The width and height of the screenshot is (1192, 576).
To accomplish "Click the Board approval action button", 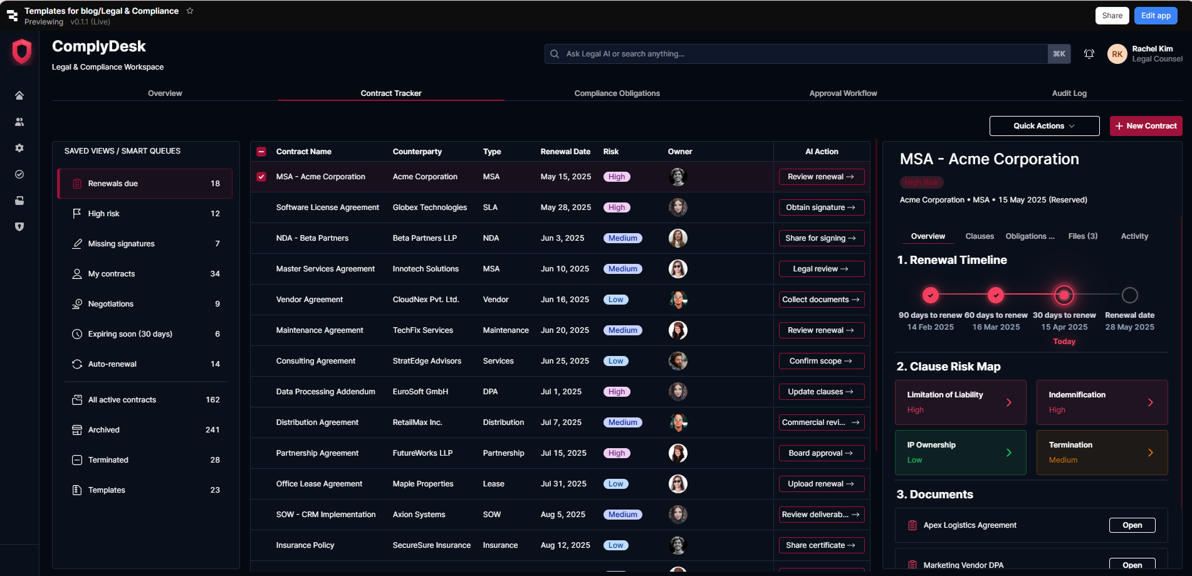I will point(822,453).
